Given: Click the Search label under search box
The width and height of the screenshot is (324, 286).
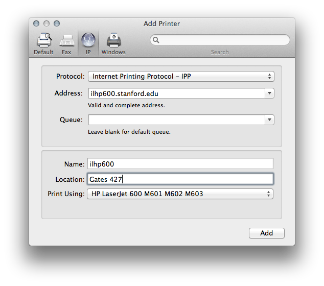Looking at the screenshot, I should [x=220, y=52].
